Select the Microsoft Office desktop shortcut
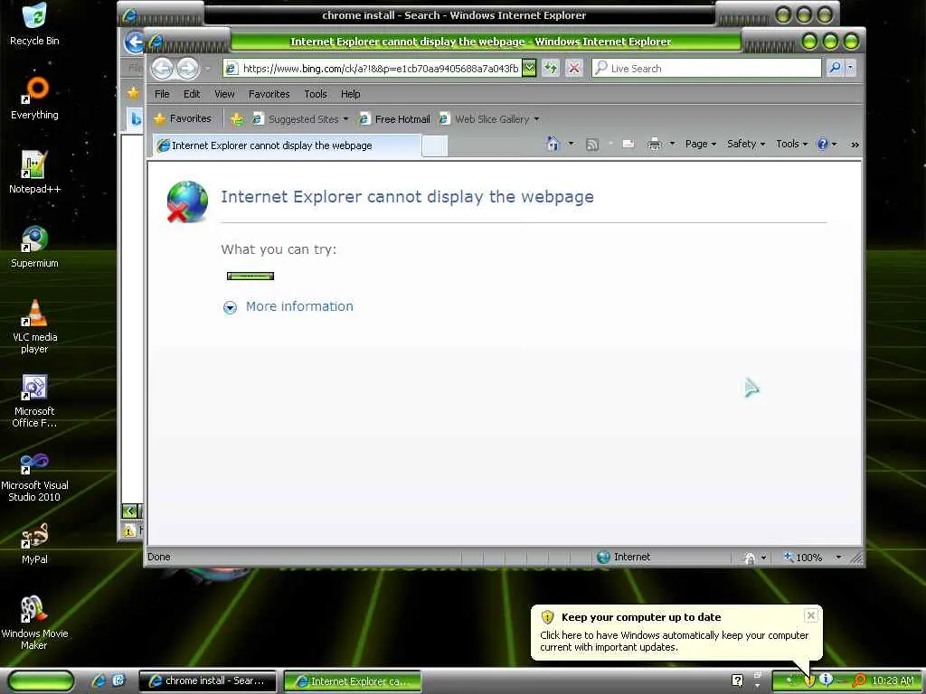 pyautogui.click(x=34, y=400)
